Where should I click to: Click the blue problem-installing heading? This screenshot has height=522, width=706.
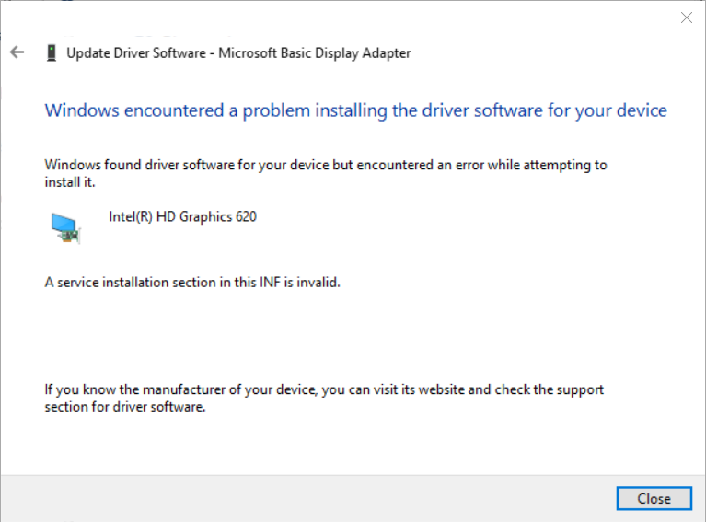click(355, 110)
